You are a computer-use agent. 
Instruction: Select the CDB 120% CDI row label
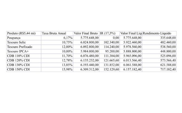pyautogui.click(x=24, y=60)
